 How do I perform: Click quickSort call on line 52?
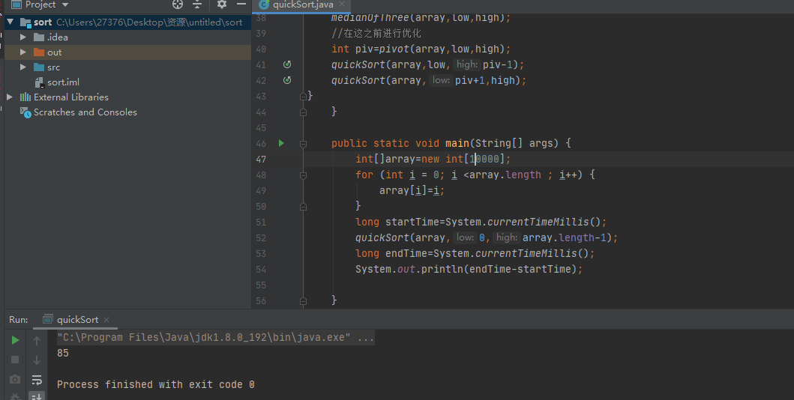coord(382,237)
